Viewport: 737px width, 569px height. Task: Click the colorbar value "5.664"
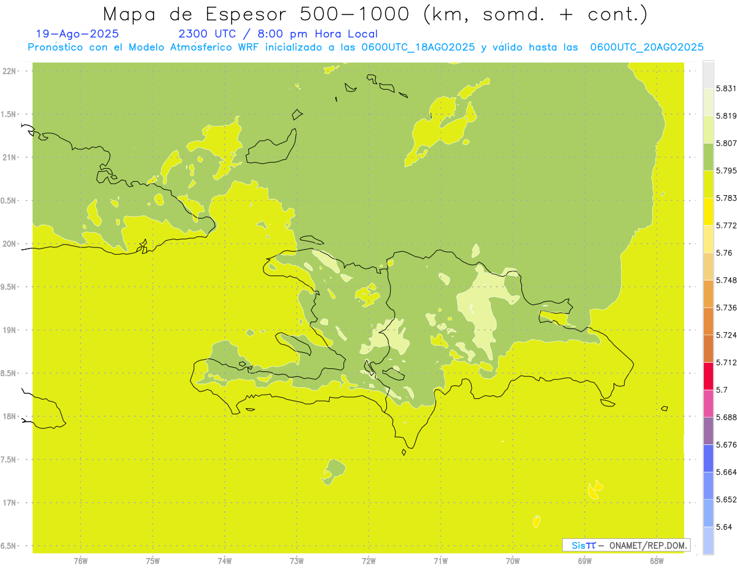tap(726, 472)
